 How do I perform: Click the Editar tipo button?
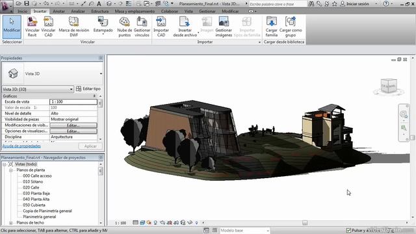pyautogui.click(x=88, y=89)
